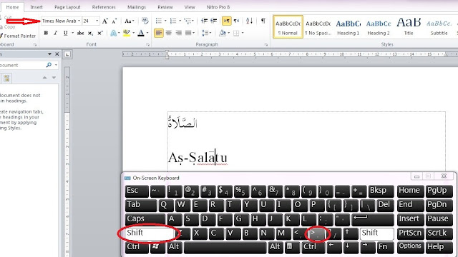Image resolution: width=458 pixels, height=257 pixels.
Task: Insert numbered list
Action: (173, 21)
